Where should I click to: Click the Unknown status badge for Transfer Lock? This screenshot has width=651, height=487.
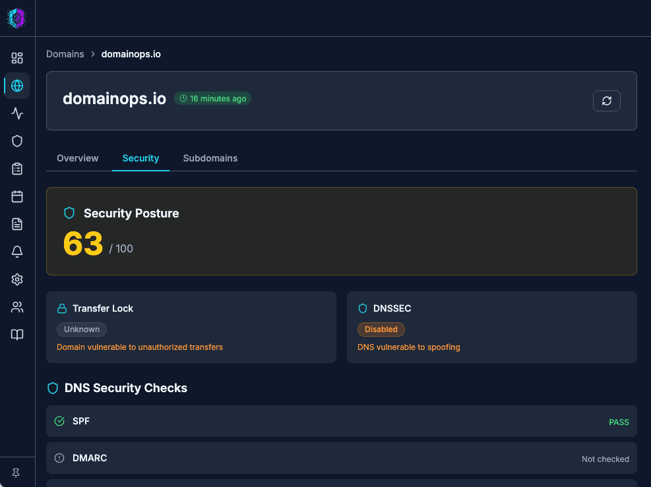pos(82,329)
